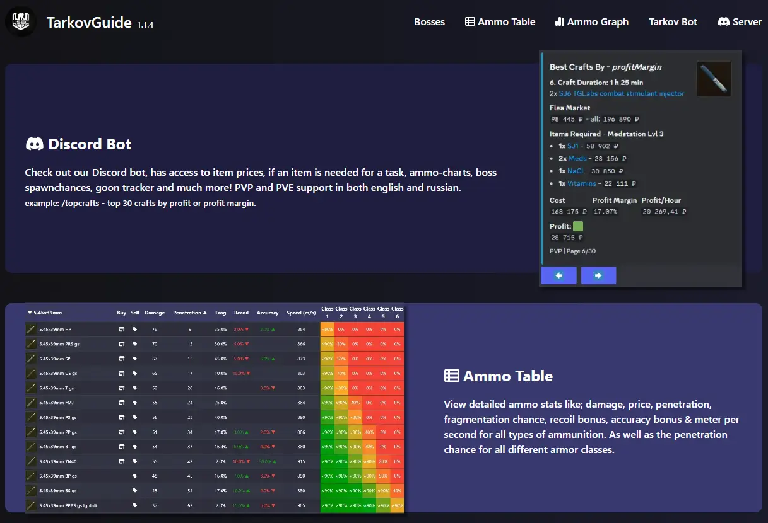Click bullet icon of 5.45x39mm PPBS gs Igolnik
This screenshot has height=523, width=768.
click(31, 505)
